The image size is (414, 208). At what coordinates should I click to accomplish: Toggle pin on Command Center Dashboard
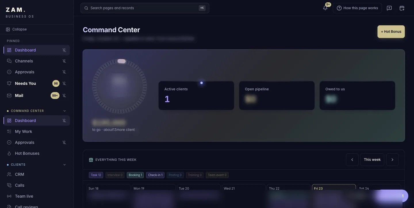64,121
